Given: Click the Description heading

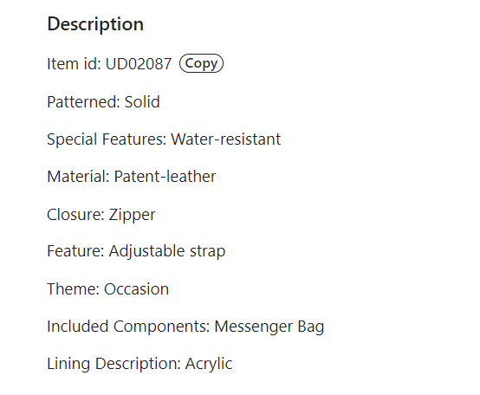Looking at the screenshot, I should coord(95,24).
